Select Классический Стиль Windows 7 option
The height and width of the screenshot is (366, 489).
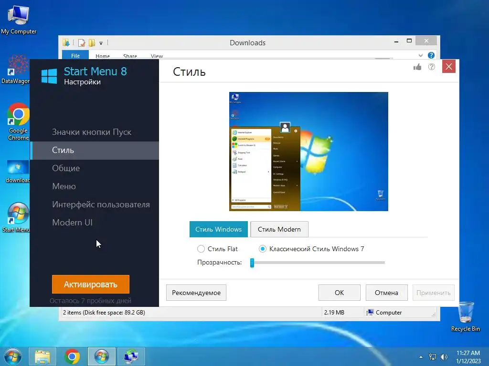pos(263,249)
